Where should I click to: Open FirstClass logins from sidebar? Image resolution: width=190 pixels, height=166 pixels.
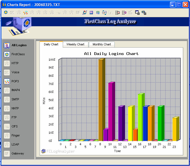coord(7,54)
